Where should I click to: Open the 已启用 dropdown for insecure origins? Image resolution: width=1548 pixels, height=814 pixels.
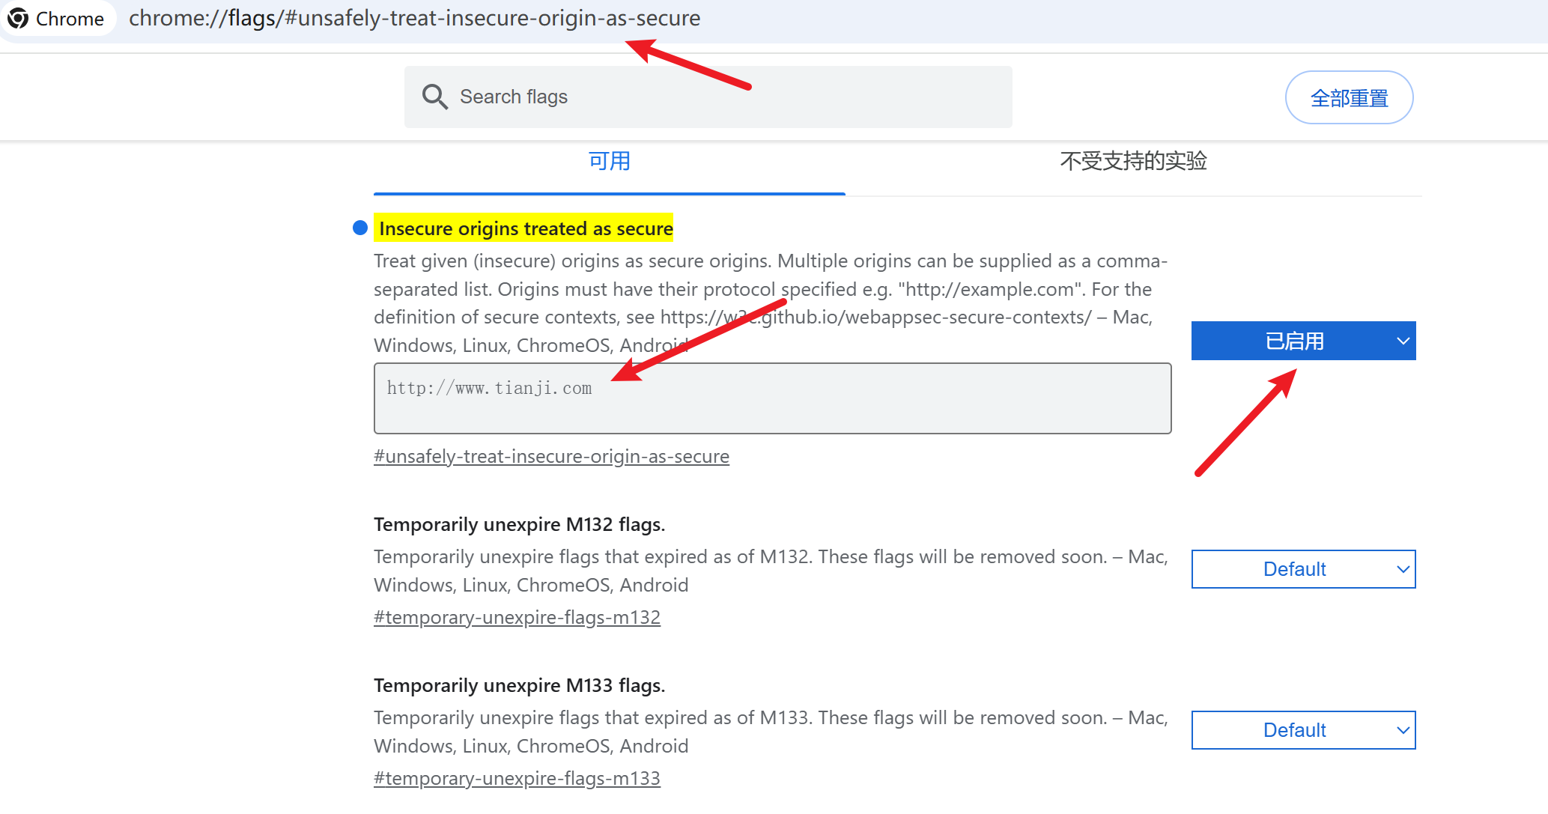(1294, 341)
